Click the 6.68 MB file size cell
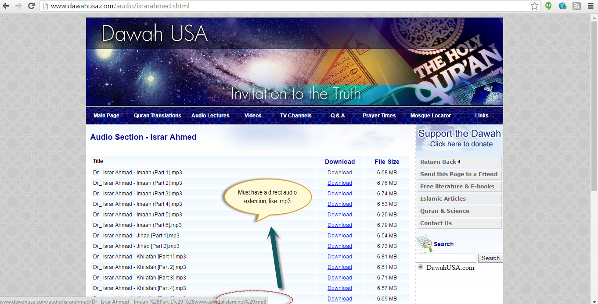Image resolution: width=598 pixels, height=304 pixels. [387, 173]
